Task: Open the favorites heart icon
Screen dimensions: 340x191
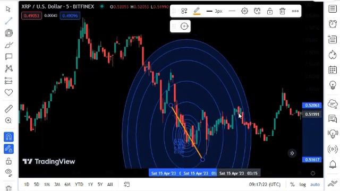Action: pos(8,92)
